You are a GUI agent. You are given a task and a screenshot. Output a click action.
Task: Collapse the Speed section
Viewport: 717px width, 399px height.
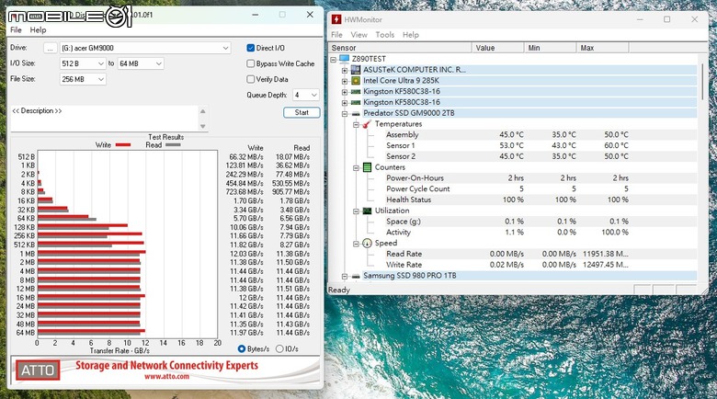(x=356, y=244)
